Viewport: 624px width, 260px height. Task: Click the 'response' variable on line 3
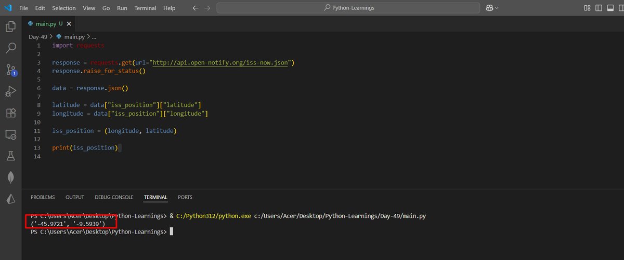(x=66, y=62)
